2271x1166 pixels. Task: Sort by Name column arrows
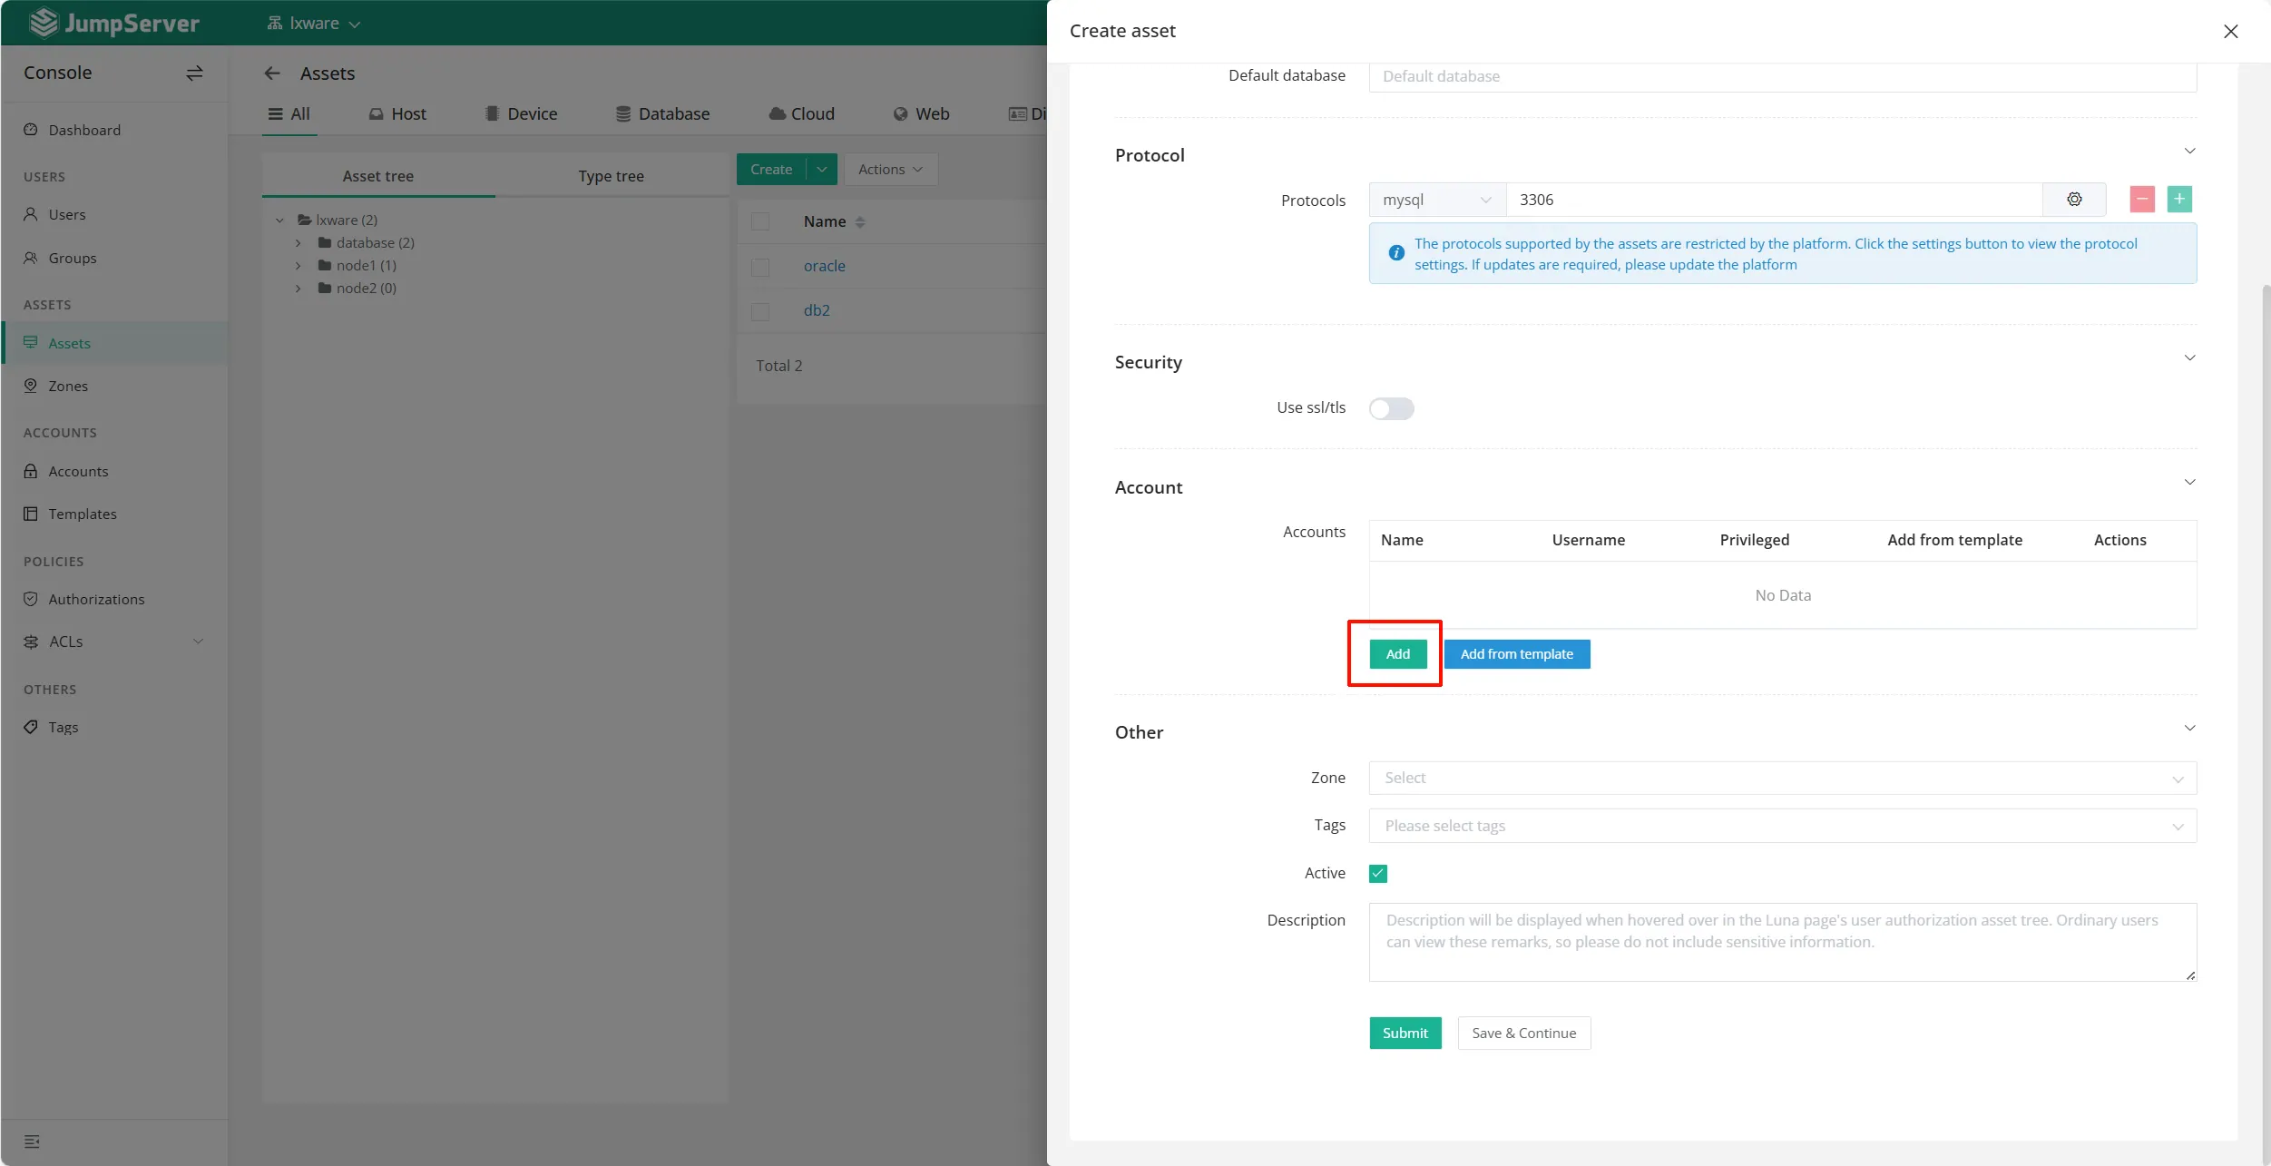(x=860, y=222)
